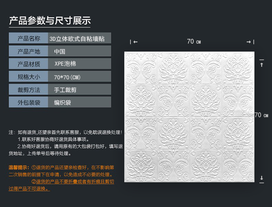Click the left arrow of width dimension

coord(135,42)
